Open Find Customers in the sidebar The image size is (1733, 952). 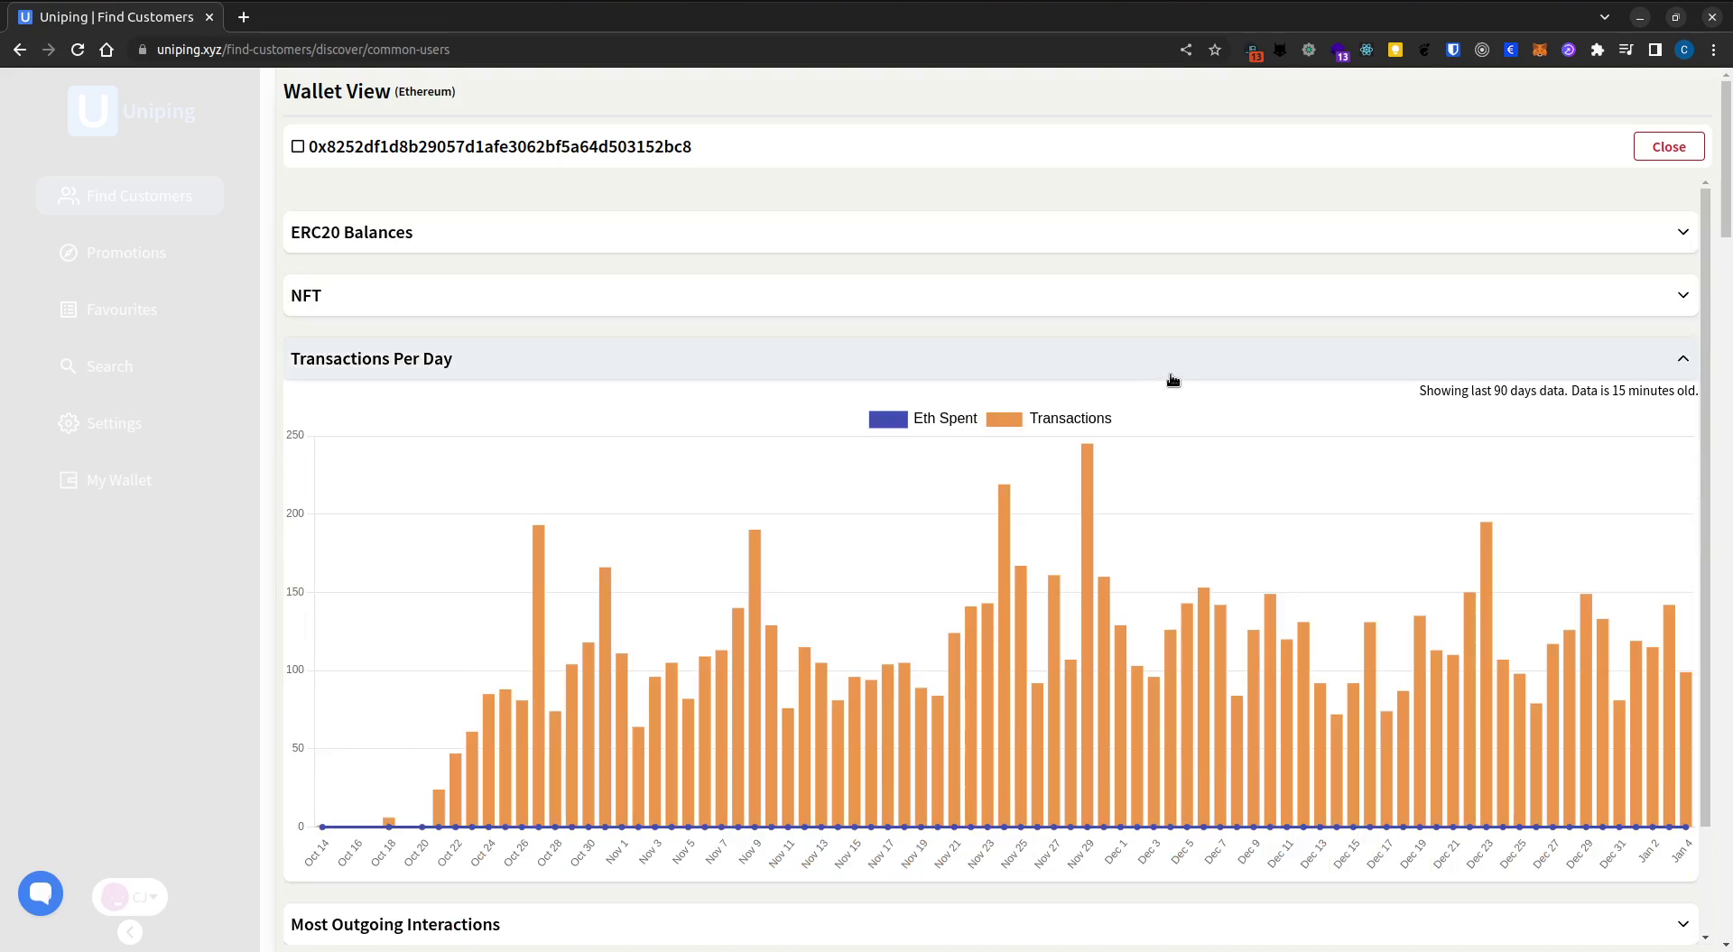[130, 196]
